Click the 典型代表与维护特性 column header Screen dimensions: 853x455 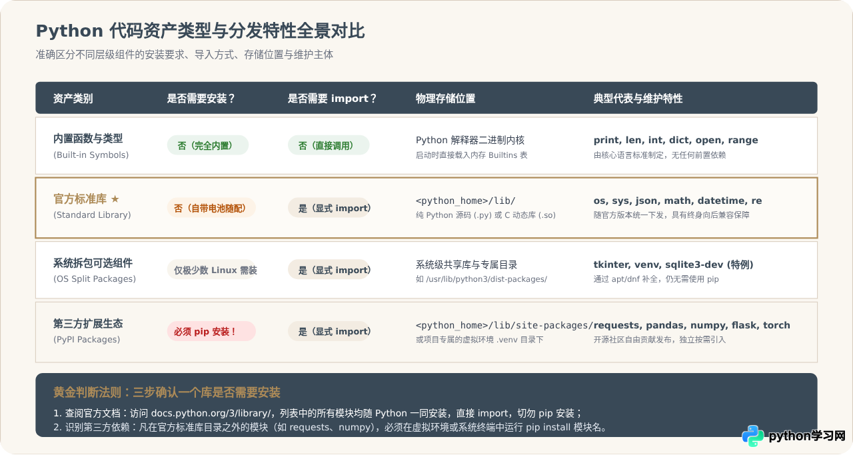638,99
